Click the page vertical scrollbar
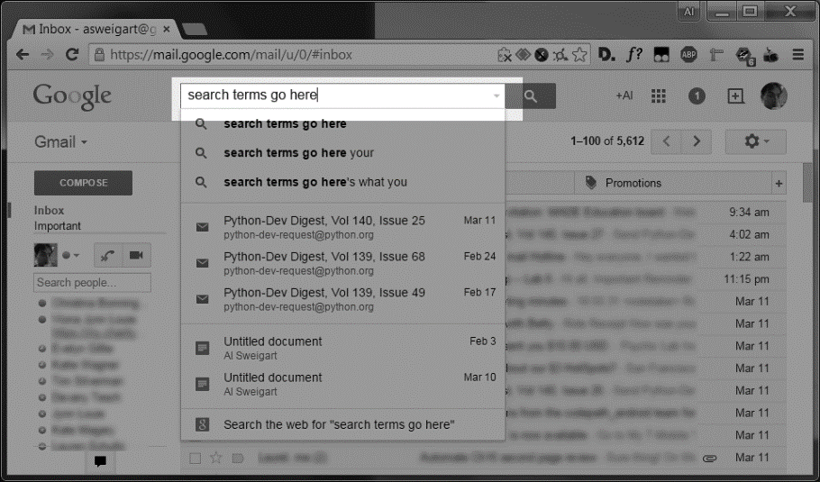The height and width of the screenshot is (482, 820). tap(808, 183)
